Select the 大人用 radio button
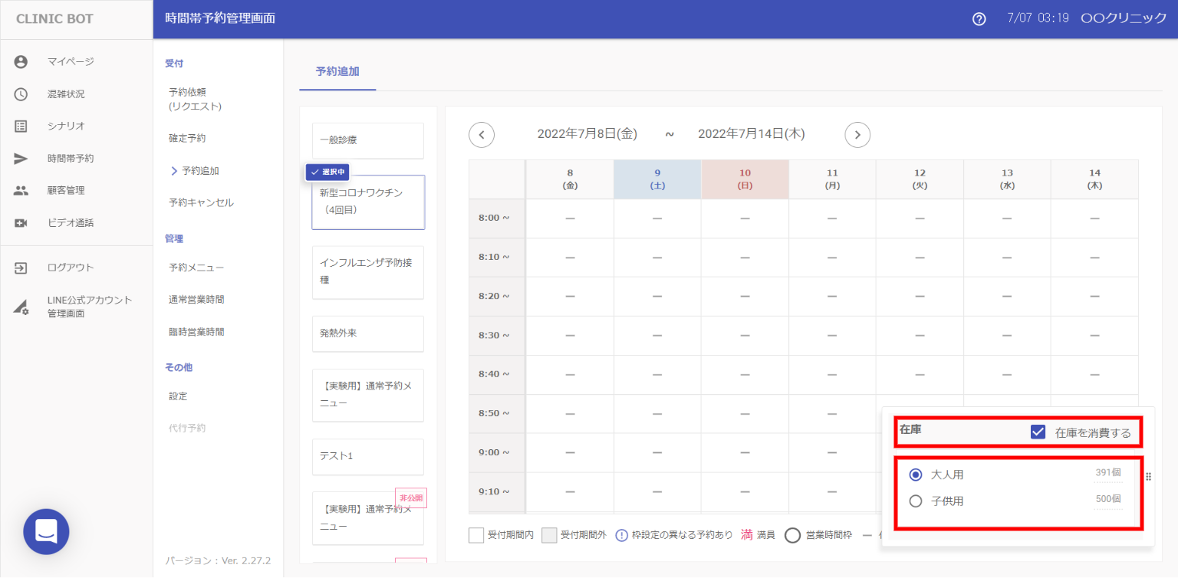This screenshot has height=578, width=1178. pos(915,475)
